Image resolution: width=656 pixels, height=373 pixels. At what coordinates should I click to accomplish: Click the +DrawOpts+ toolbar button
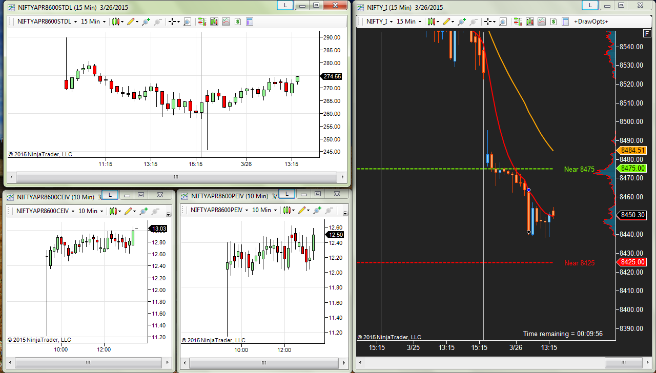click(591, 22)
